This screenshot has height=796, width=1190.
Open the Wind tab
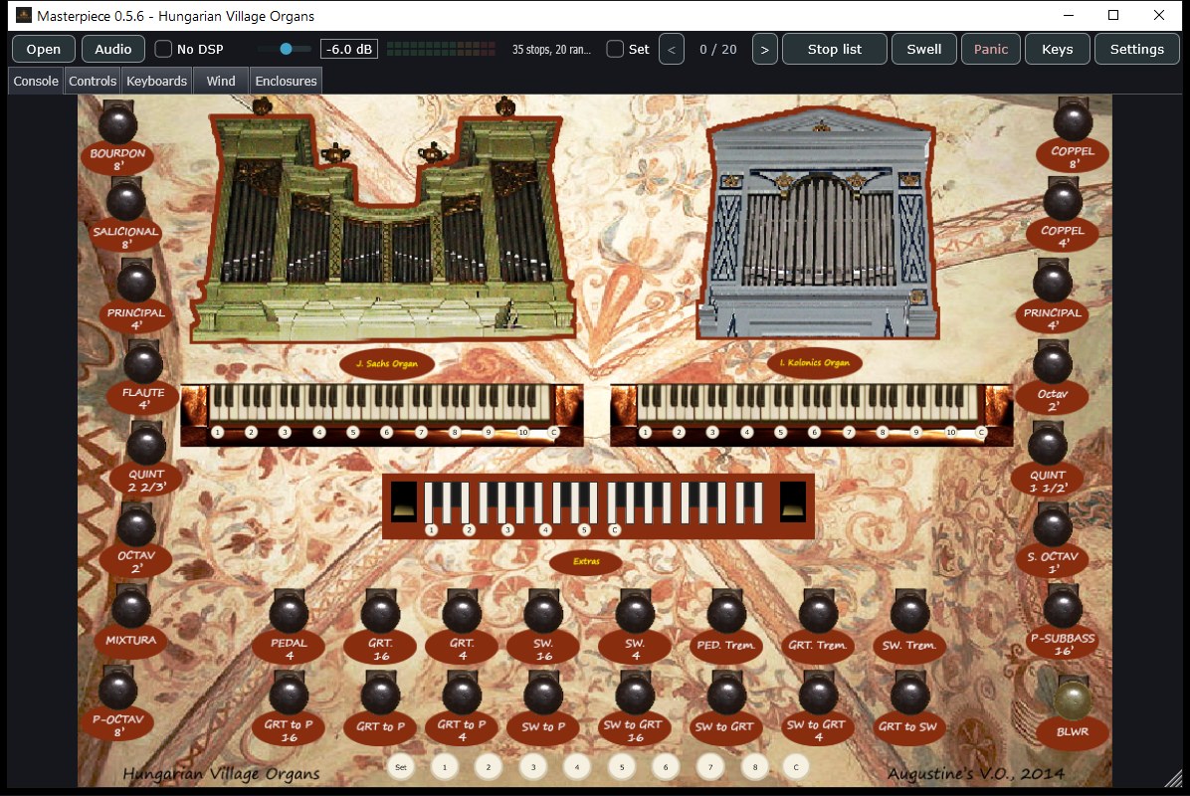pos(221,81)
